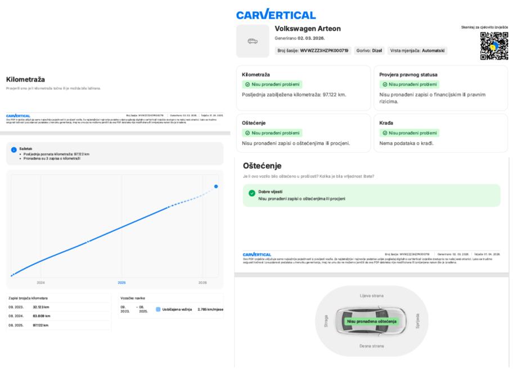Click the Volkswagen Arteon title
Screen dimensions: 517x381
pos(308,29)
